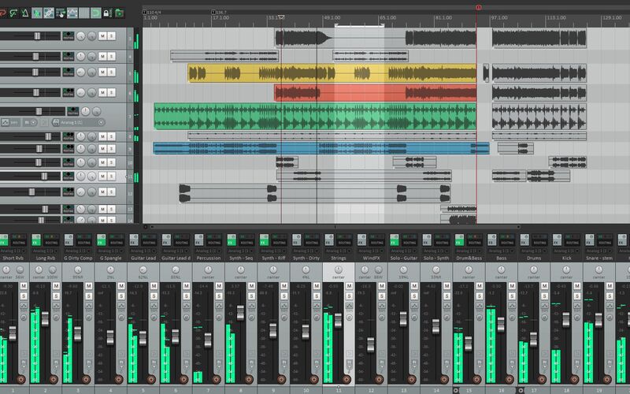The width and height of the screenshot is (630, 394).
Task: Click folder icon beside mixer channel 15
Action: [456, 390]
